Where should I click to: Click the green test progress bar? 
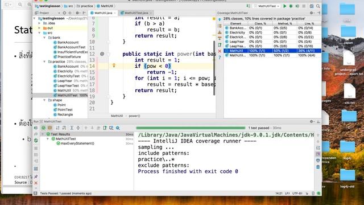point(191,128)
